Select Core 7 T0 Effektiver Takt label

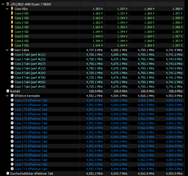(31, 164)
